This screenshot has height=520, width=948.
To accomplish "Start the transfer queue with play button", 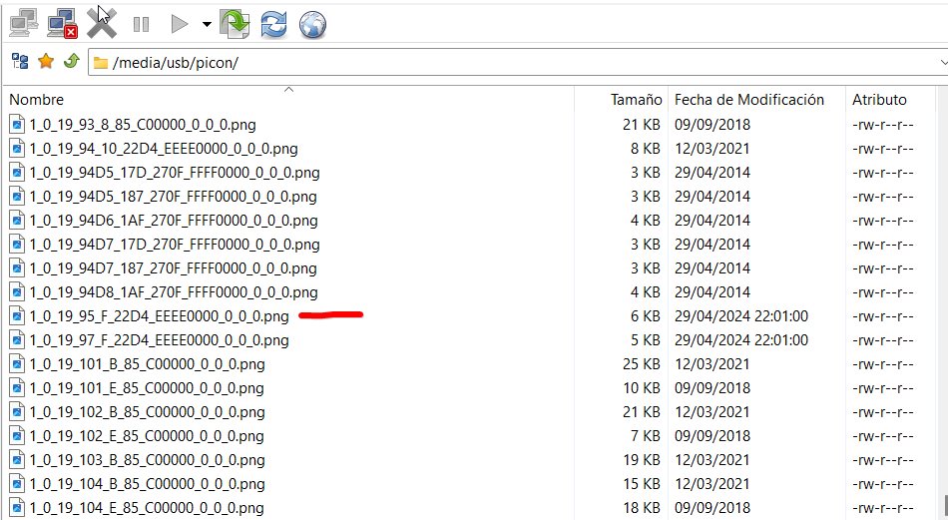I will pos(179,23).
